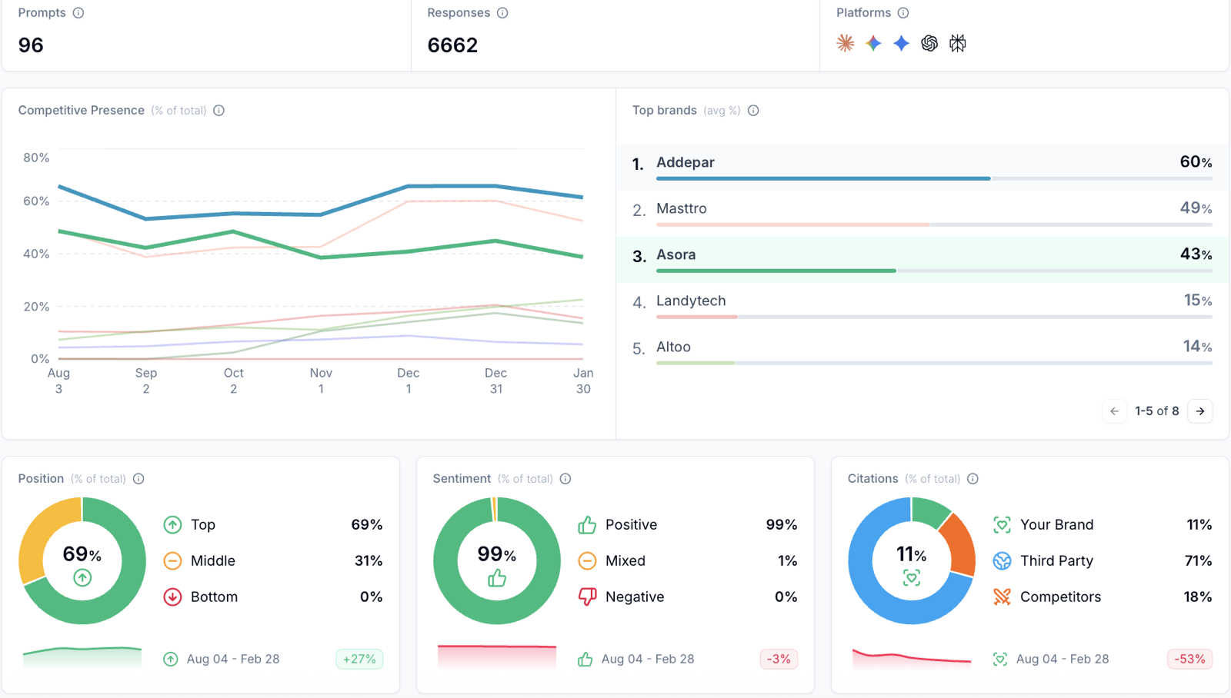The image size is (1231, 698).
Task: Click the +27% position change badge
Action: pyautogui.click(x=359, y=660)
